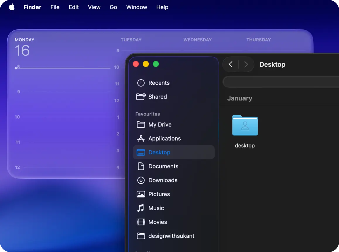
Task: Click the Recents clock icon in sidebar
Action: [141, 83]
